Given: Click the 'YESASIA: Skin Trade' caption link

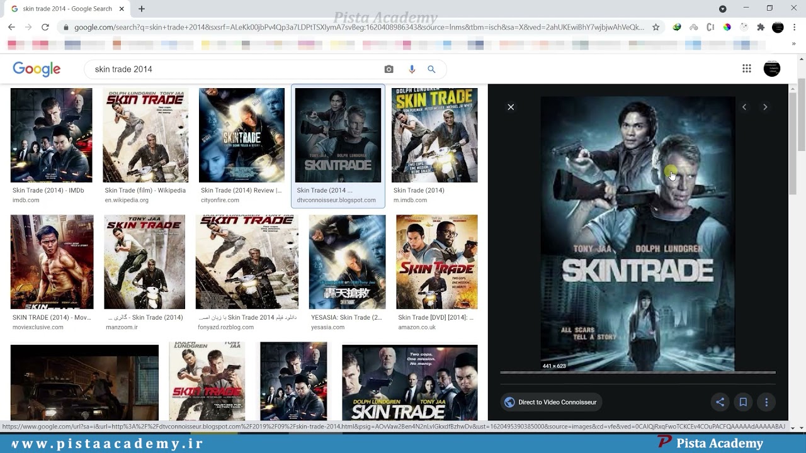Looking at the screenshot, I should 346,318.
